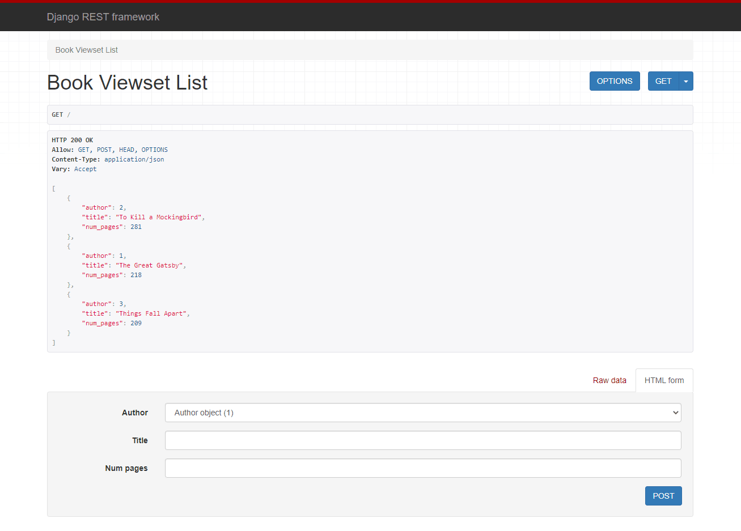Click the OPTIONS button

[x=615, y=80]
